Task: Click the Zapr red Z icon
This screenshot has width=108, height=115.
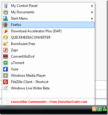Action: (x=5, y=50)
